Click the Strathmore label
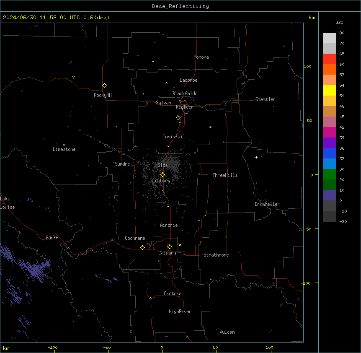Viewport: 361px width, 353px height. (x=216, y=255)
